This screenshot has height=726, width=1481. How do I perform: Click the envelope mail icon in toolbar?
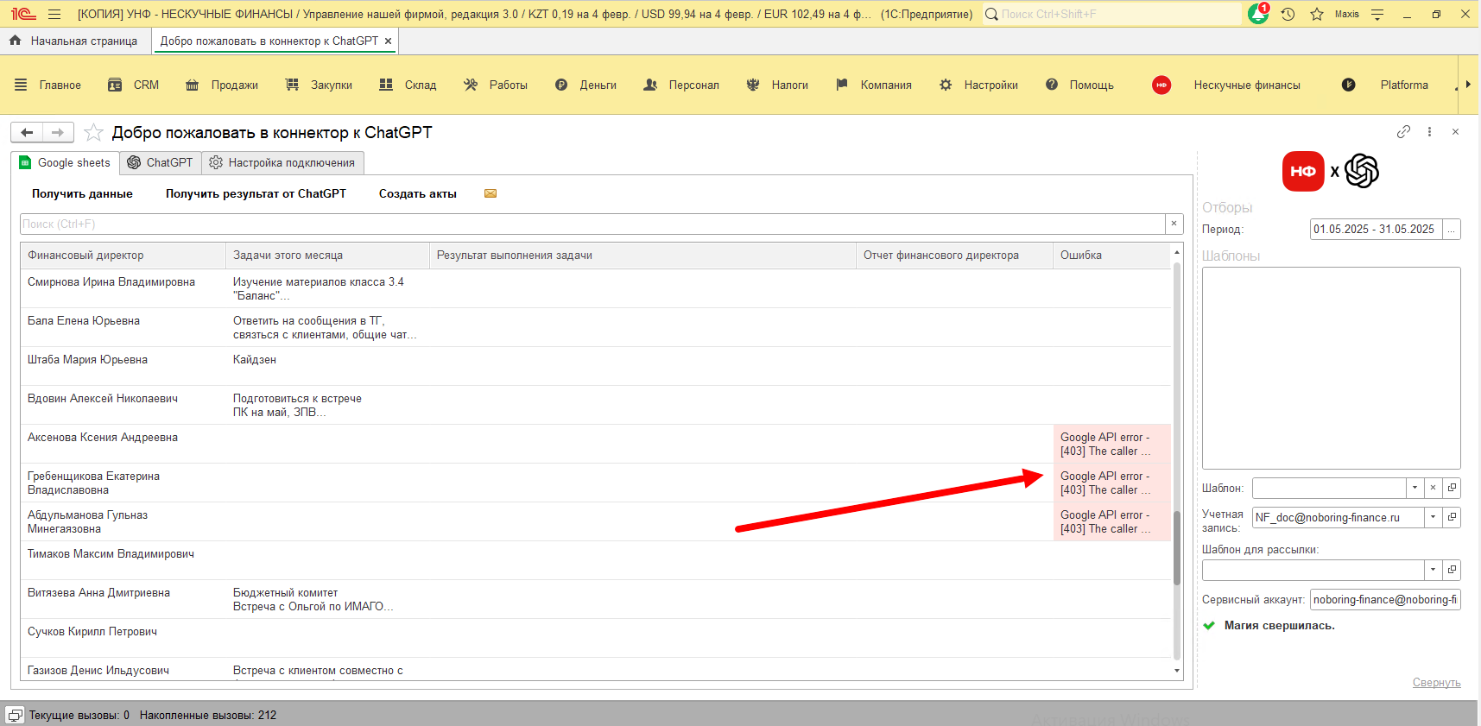(491, 193)
